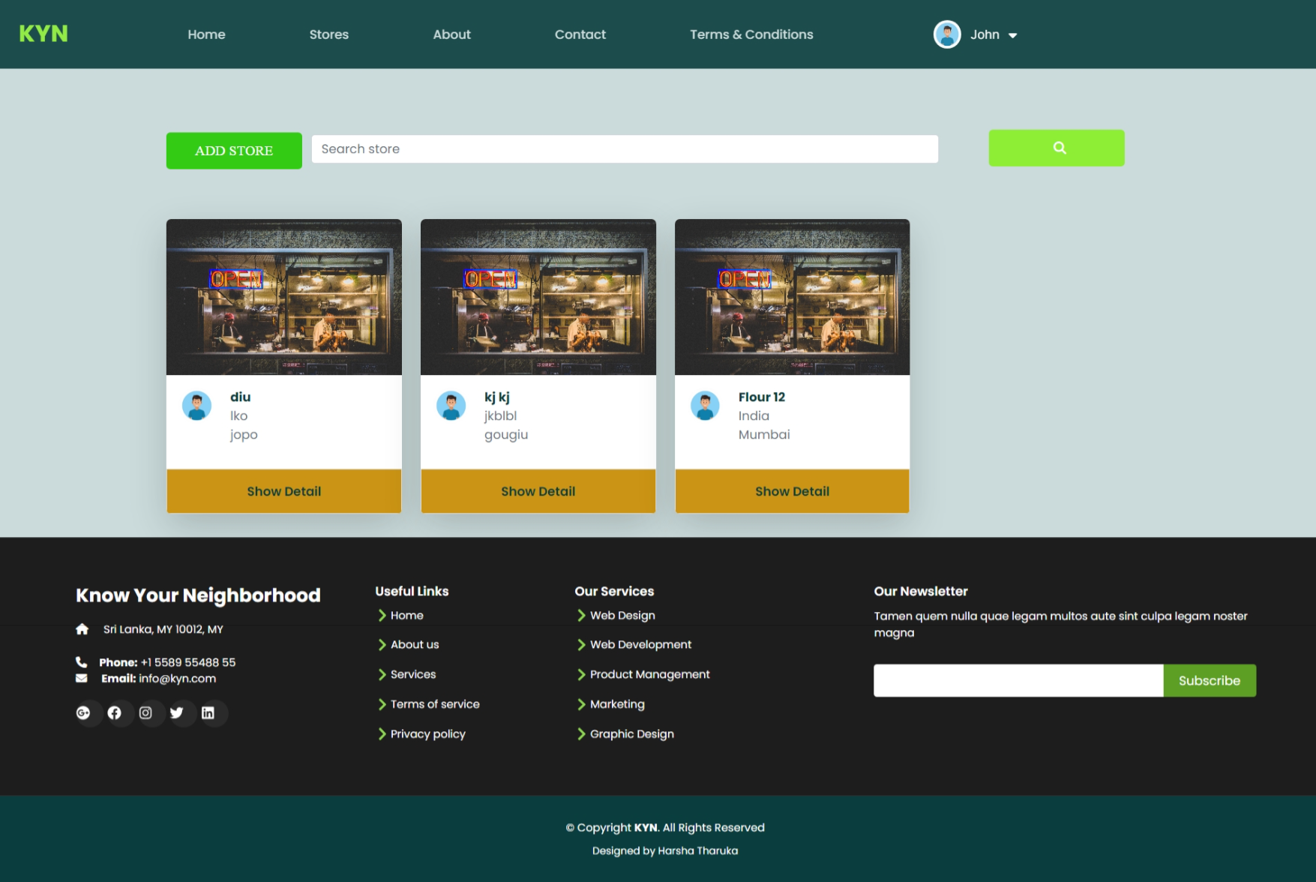The width and height of the screenshot is (1316, 882).
Task: Click the ADD STORE button
Action: click(234, 151)
